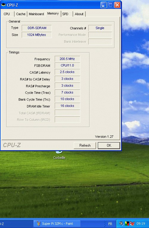Click the empty Bank Interleave field
Screen dimensions: 149x228
point(100,42)
